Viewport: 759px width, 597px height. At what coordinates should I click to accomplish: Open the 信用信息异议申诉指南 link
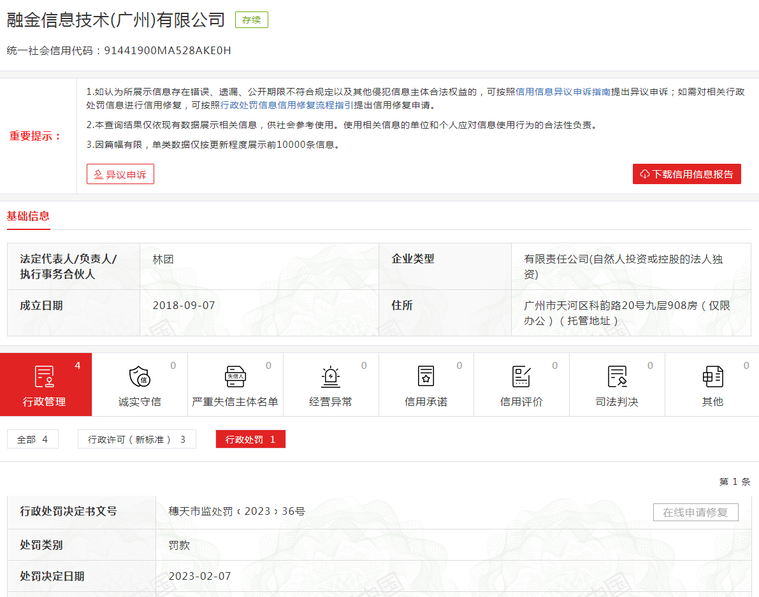563,92
